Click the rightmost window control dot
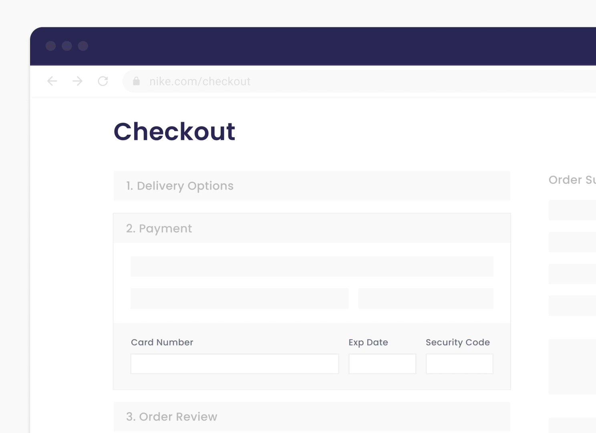This screenshot has width=596, height=433. [83, 46]
